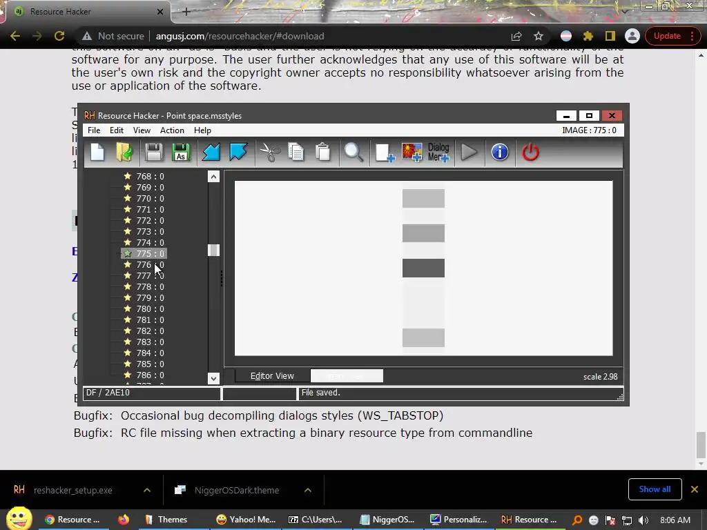Click the volume icon in system tray
The width and height of the screenshot is (707, 530).
(643, 520)
